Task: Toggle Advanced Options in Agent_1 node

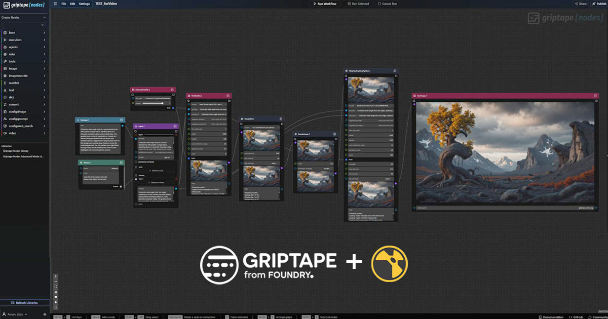Action: (147, 162)
